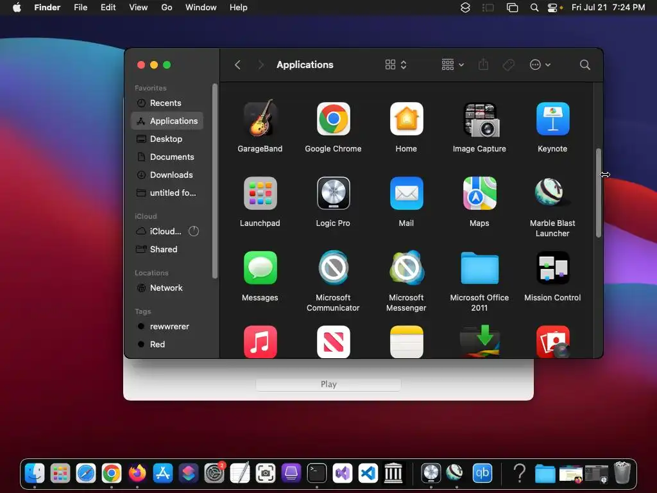Open the Help menu

click(239, 8)
